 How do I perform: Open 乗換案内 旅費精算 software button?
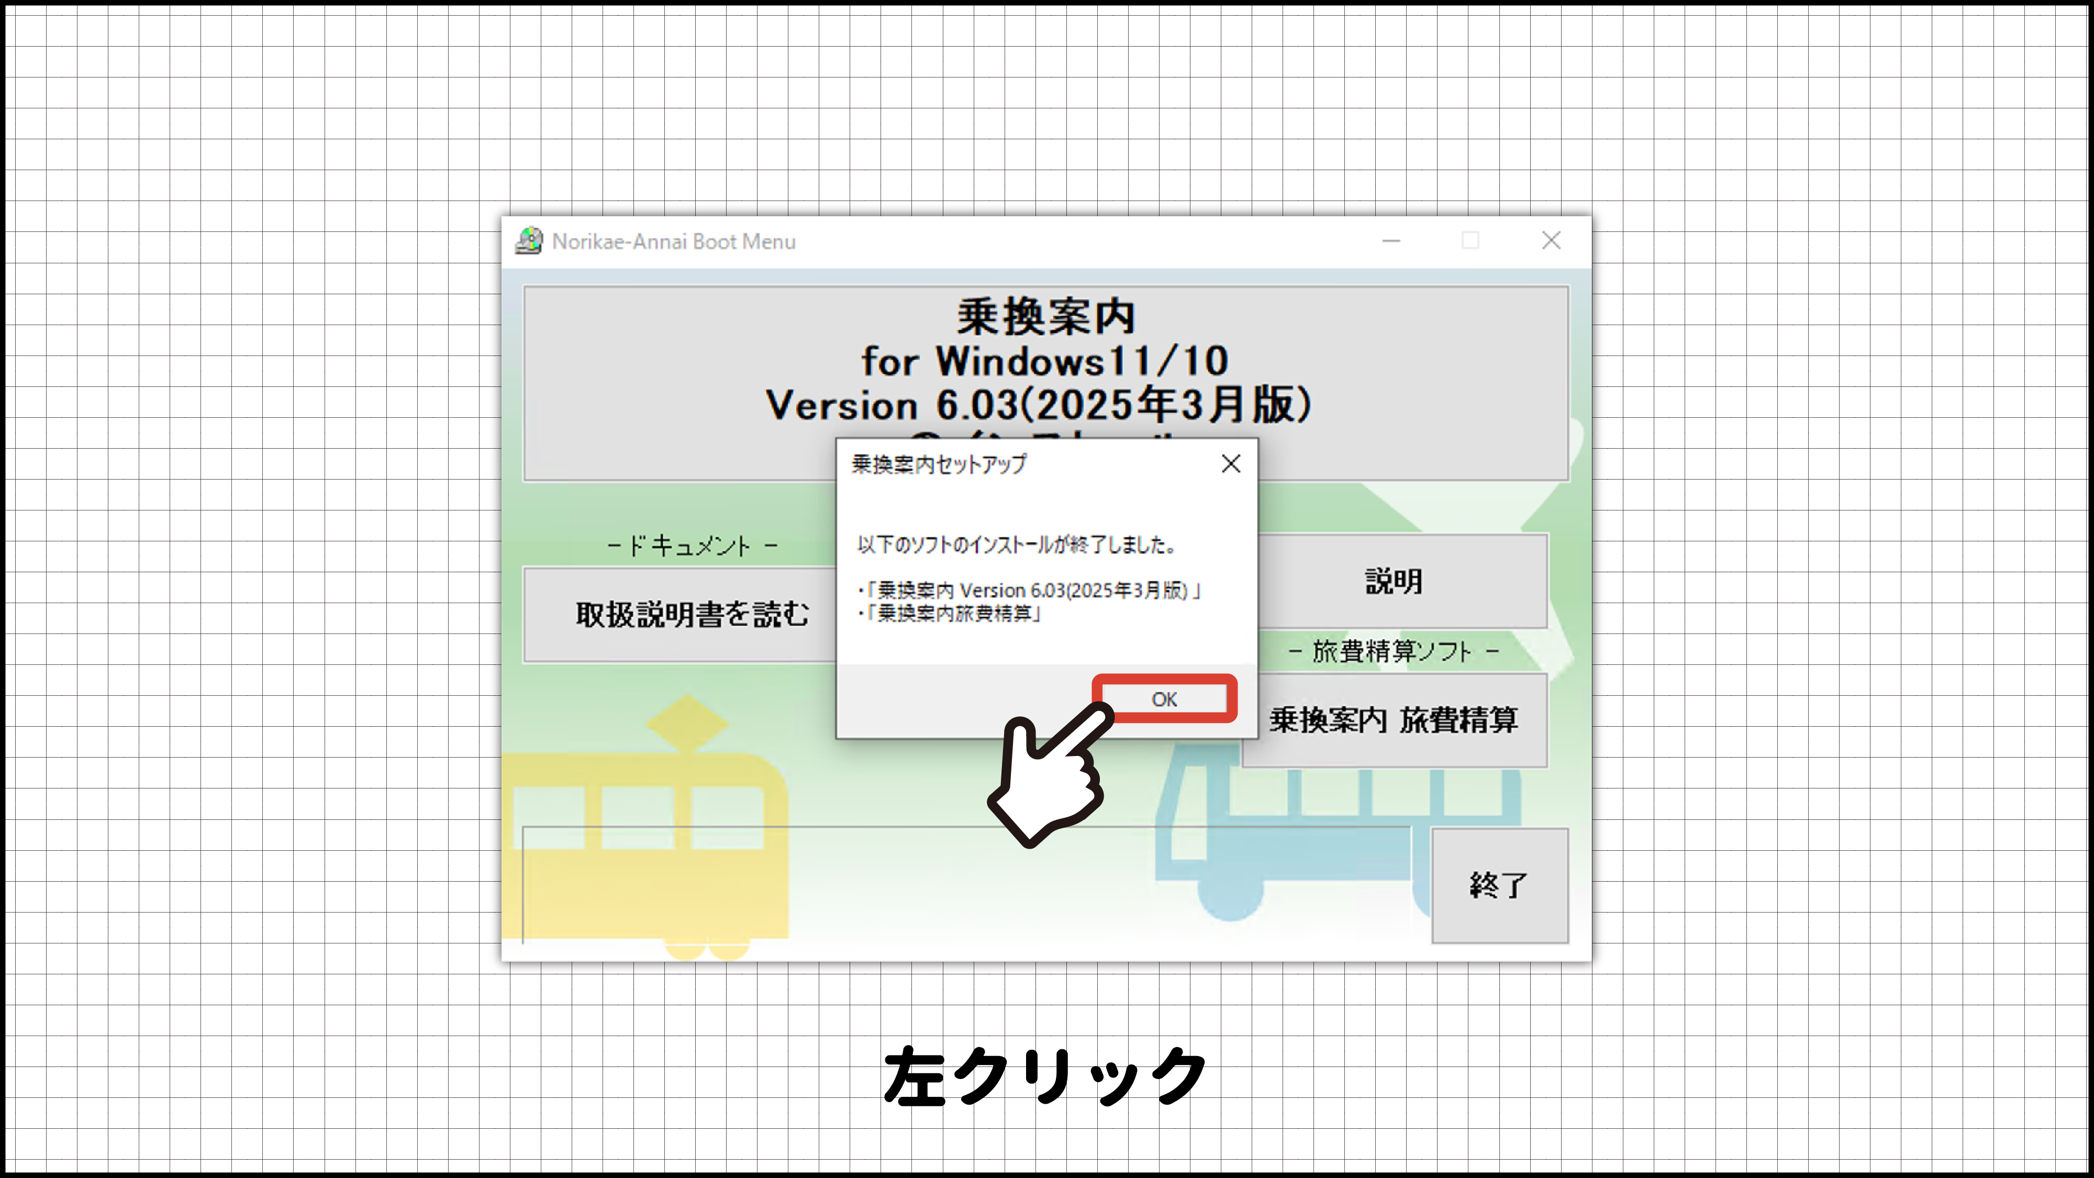[x=1393, y=720]
